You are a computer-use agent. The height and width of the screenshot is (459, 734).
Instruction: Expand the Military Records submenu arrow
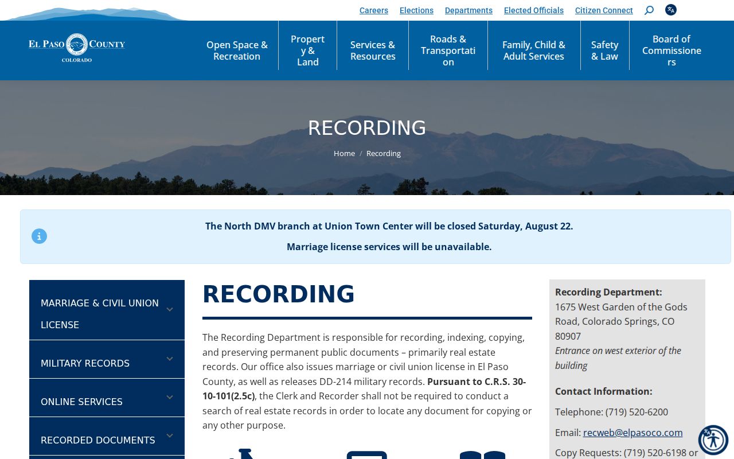click(170, 359)
